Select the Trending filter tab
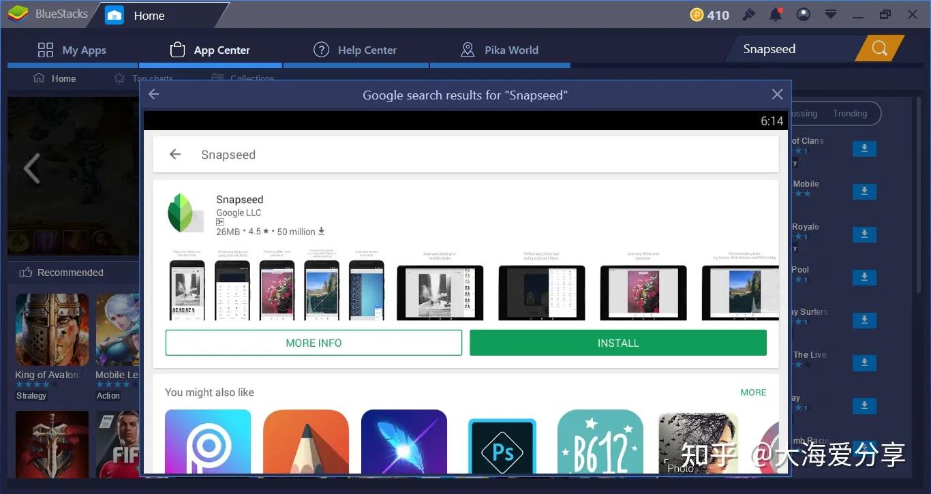 (x=849, y=114)
